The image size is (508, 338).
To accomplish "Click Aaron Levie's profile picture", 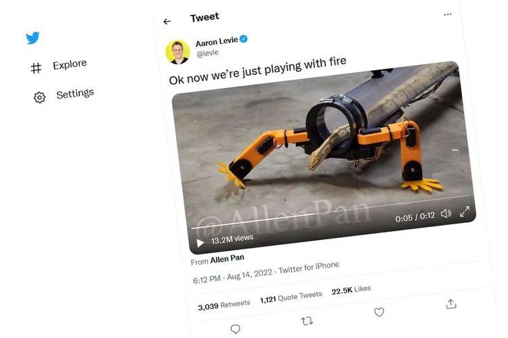I will (x=177, y=51).
